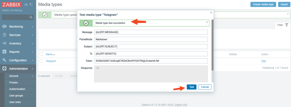Screen dimensions: 291x107
Task: Click the Token input field
Action: click(x=151, y=61)
